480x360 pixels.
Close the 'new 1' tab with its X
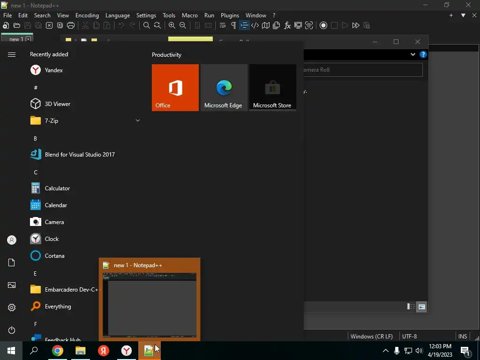tap(29, 39)
